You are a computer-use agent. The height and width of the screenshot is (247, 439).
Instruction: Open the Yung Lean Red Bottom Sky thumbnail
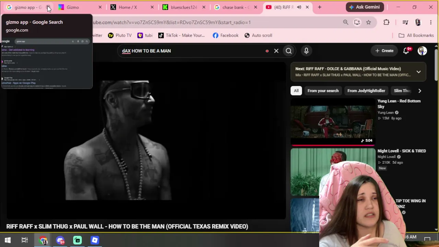[333, 122]
